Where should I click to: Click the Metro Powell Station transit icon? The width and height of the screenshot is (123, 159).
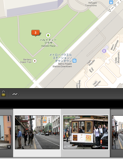[x=74, y=61]
